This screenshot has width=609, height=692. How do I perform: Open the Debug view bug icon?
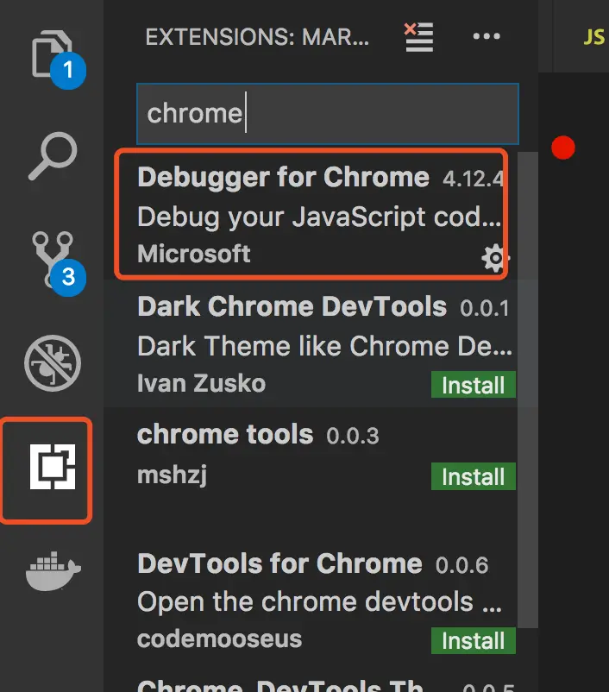[53, 362]
